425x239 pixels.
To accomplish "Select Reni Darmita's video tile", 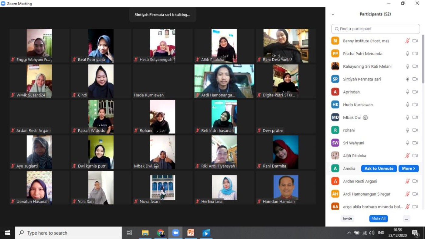I will (x=286, y=152).
